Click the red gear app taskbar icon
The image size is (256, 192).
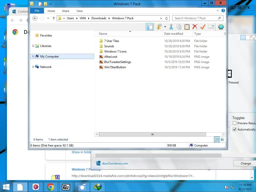[x=35, y=187]
